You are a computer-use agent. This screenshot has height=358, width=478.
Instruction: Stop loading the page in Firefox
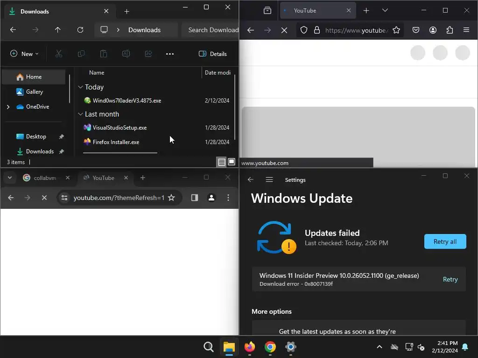click(x=284, y=30)
